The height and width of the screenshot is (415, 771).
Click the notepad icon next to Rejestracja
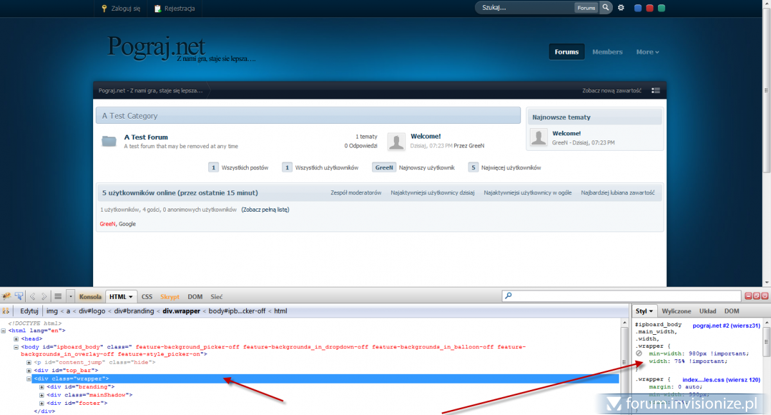click(x=158, y=8)
